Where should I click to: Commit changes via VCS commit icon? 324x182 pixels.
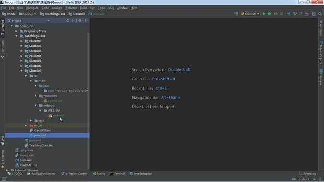tap(295, 14)
